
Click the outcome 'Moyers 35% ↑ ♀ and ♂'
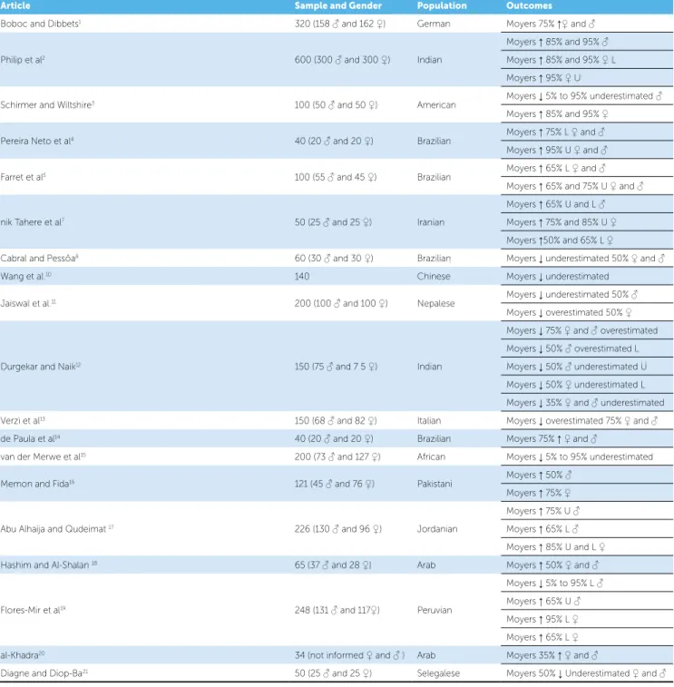[x=552, y=655]
